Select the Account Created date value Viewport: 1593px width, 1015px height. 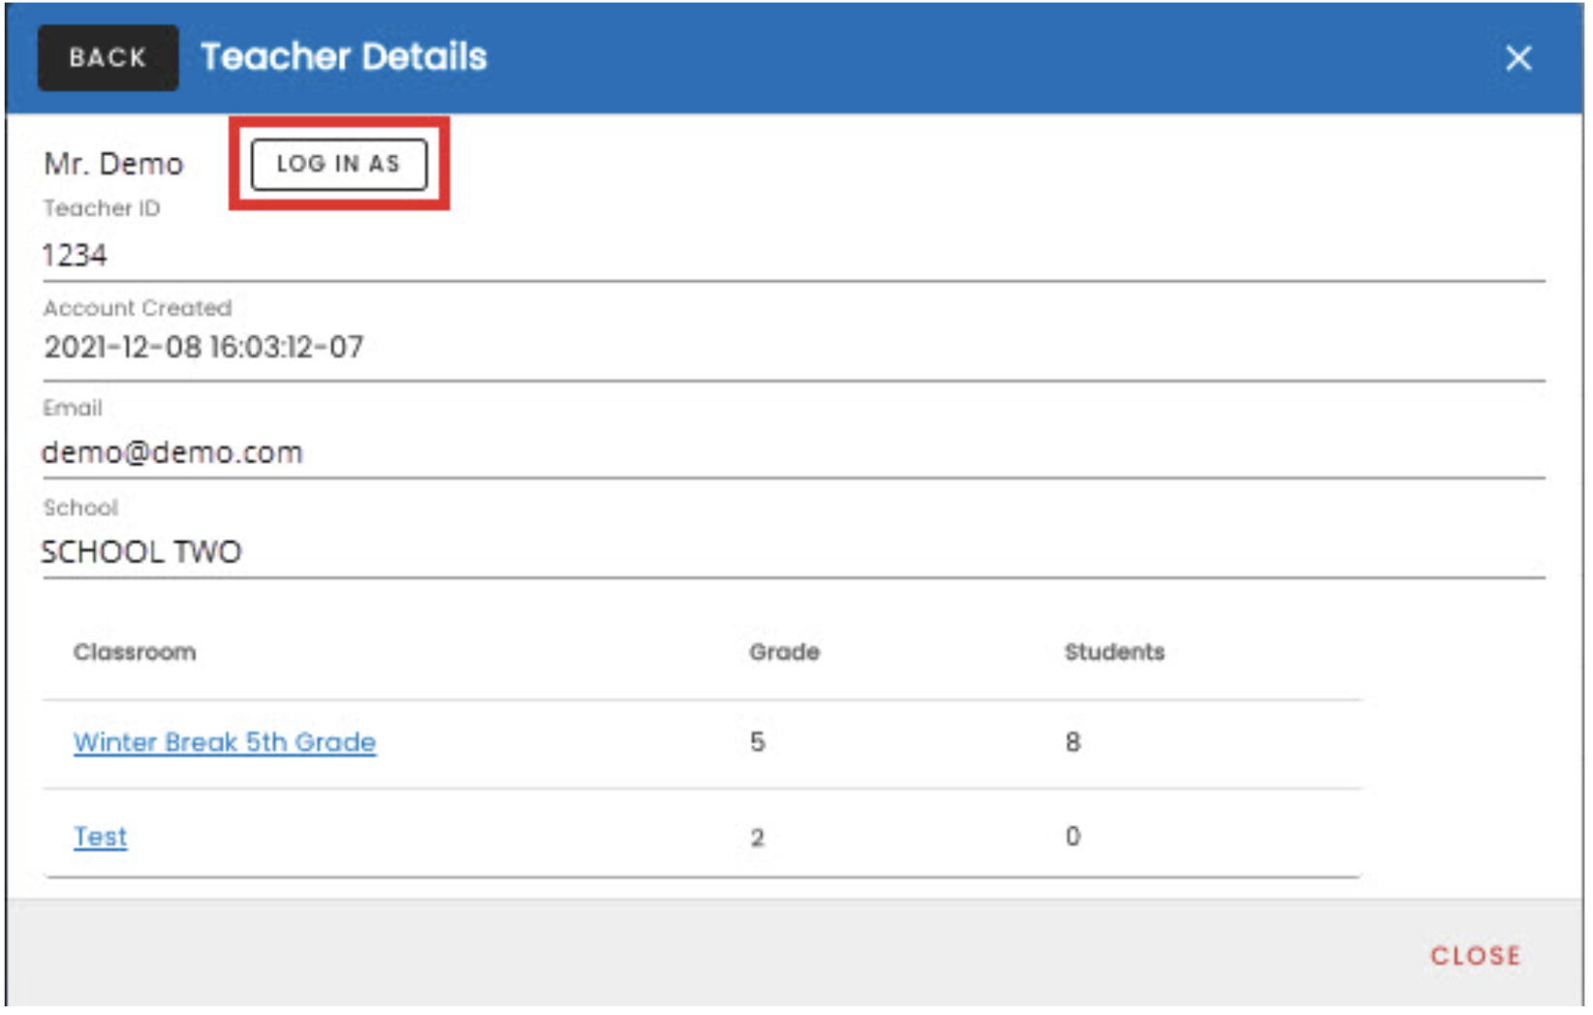tap(203, 347)
